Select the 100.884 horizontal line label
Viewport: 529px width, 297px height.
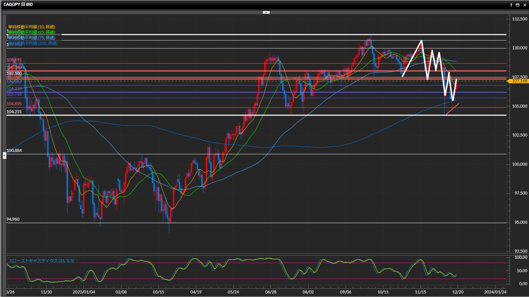[x=14, y=150]
